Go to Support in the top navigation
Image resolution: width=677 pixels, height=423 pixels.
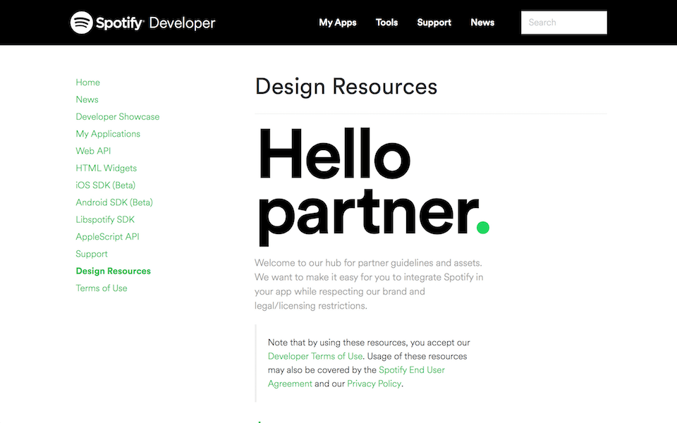[434, 23]
